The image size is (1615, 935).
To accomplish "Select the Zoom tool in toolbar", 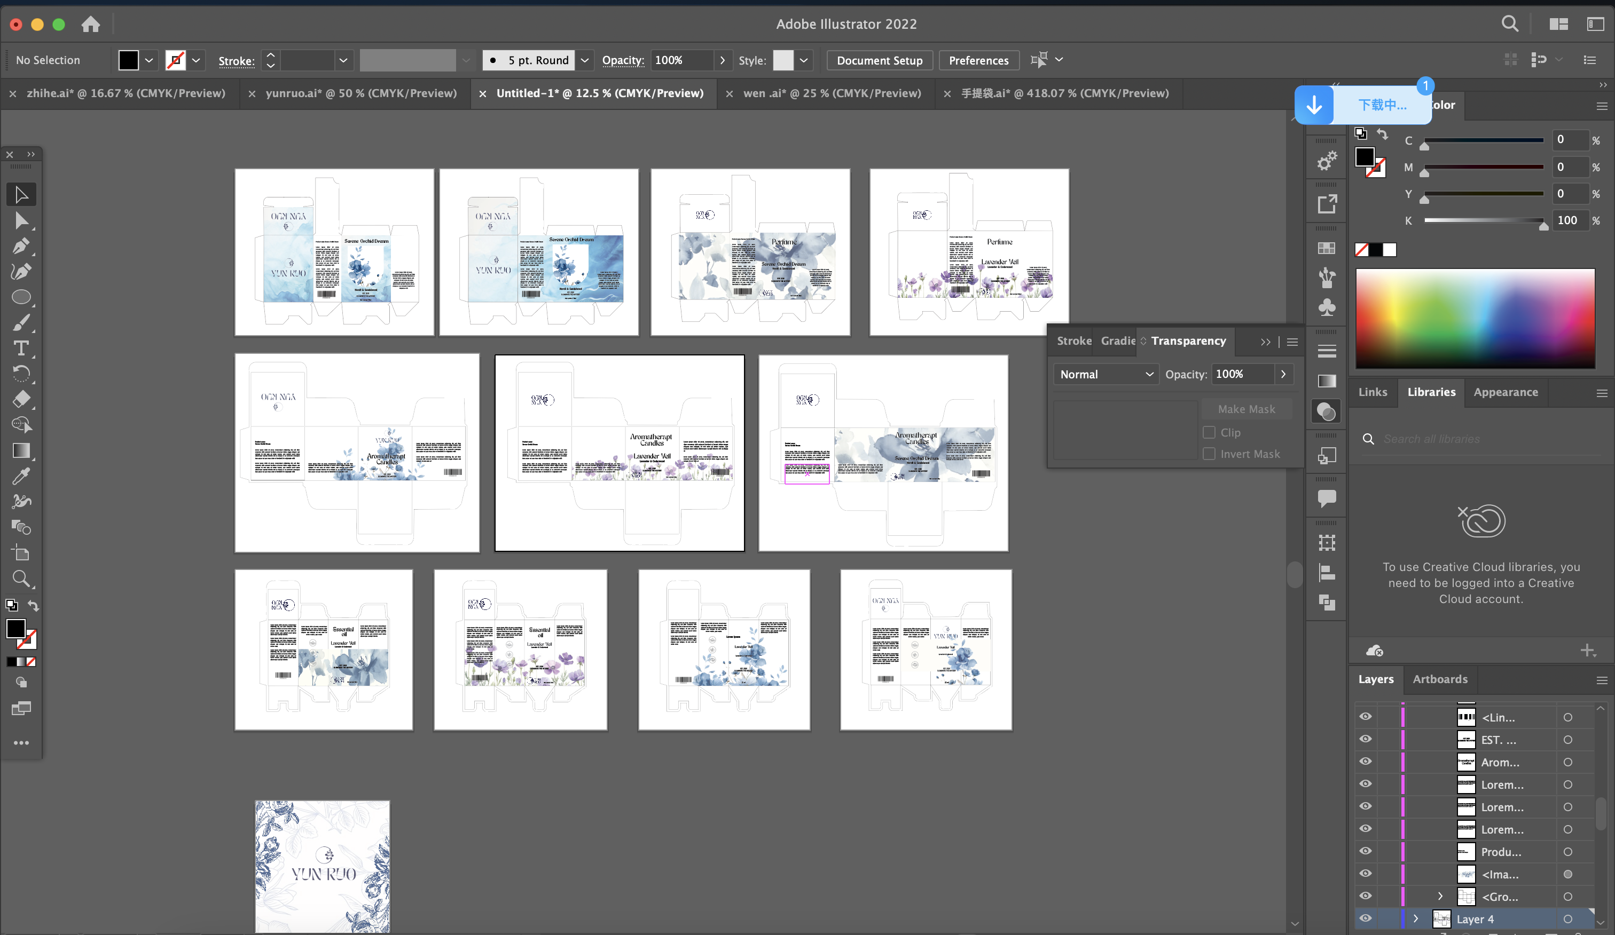I will point(20,579).
